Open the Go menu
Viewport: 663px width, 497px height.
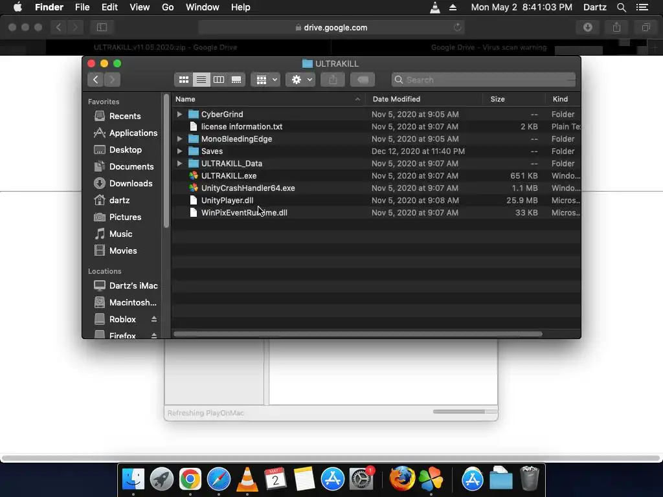[x=168, y=7]
